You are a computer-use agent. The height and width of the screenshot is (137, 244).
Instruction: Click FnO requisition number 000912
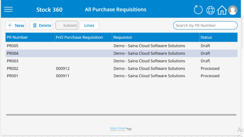pyautogui.click(x=63, y=69)
